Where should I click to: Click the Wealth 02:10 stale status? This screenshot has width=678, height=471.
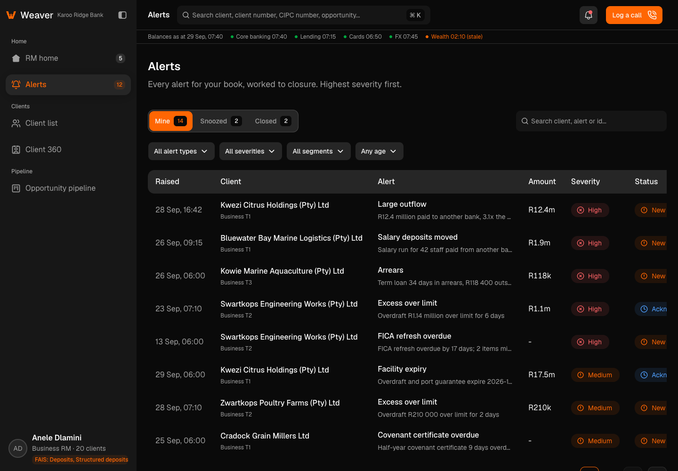coord(454,37)
